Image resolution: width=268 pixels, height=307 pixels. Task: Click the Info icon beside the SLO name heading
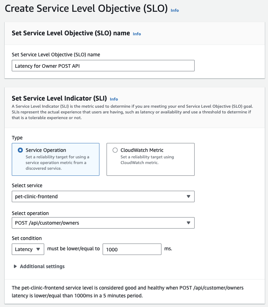(136, 34)
